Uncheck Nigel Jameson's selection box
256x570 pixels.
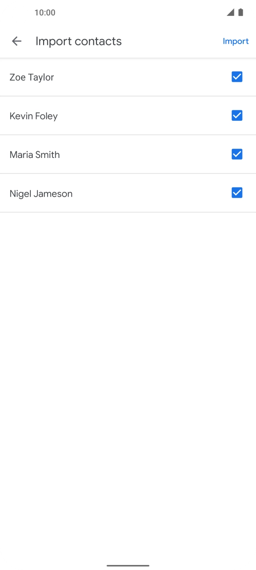pos(237,193)
